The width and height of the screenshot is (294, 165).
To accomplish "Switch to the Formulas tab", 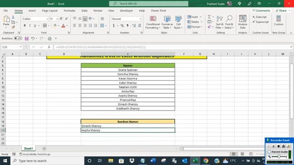I will pyautogui.click(x=69, y=11).
